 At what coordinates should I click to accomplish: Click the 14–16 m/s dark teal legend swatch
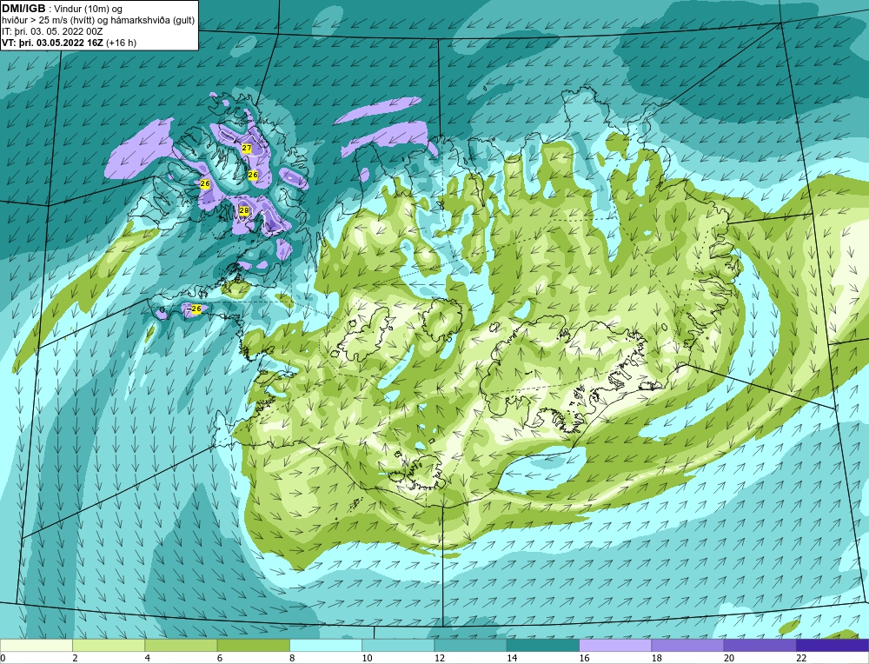pos(543,645)
